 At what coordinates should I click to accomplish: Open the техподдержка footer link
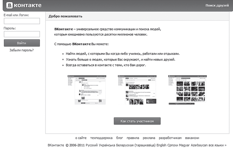tap(101, 138)
